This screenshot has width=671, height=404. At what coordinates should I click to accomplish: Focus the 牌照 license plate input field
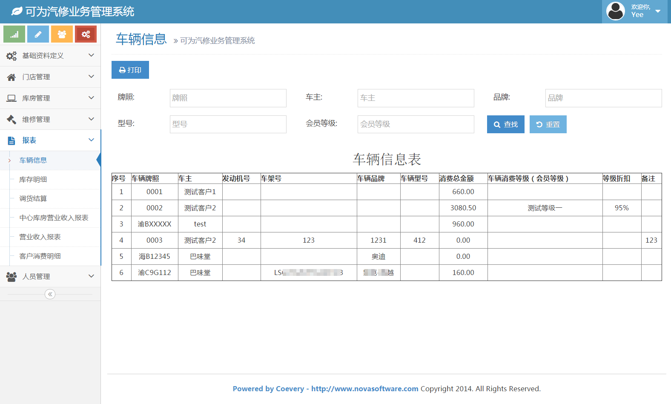228,98
